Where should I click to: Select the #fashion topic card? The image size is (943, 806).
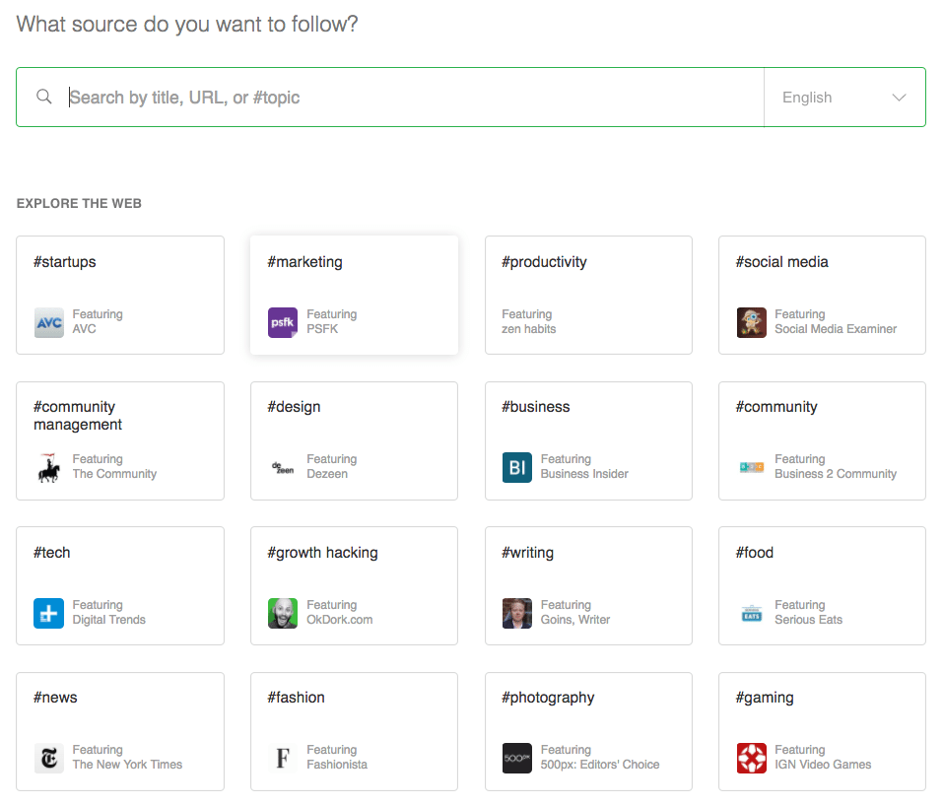(354, 731)
